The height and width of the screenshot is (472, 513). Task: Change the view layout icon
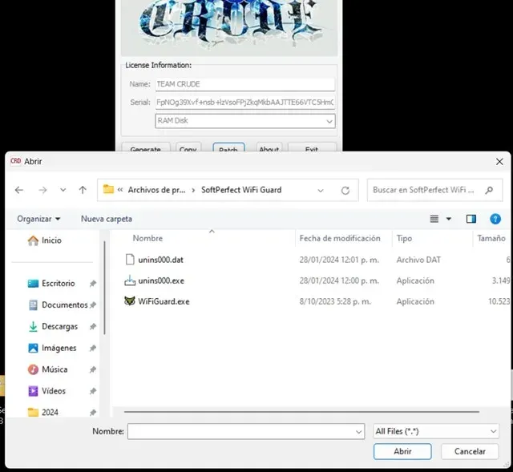pyautogui.click(x=434, y=219)
